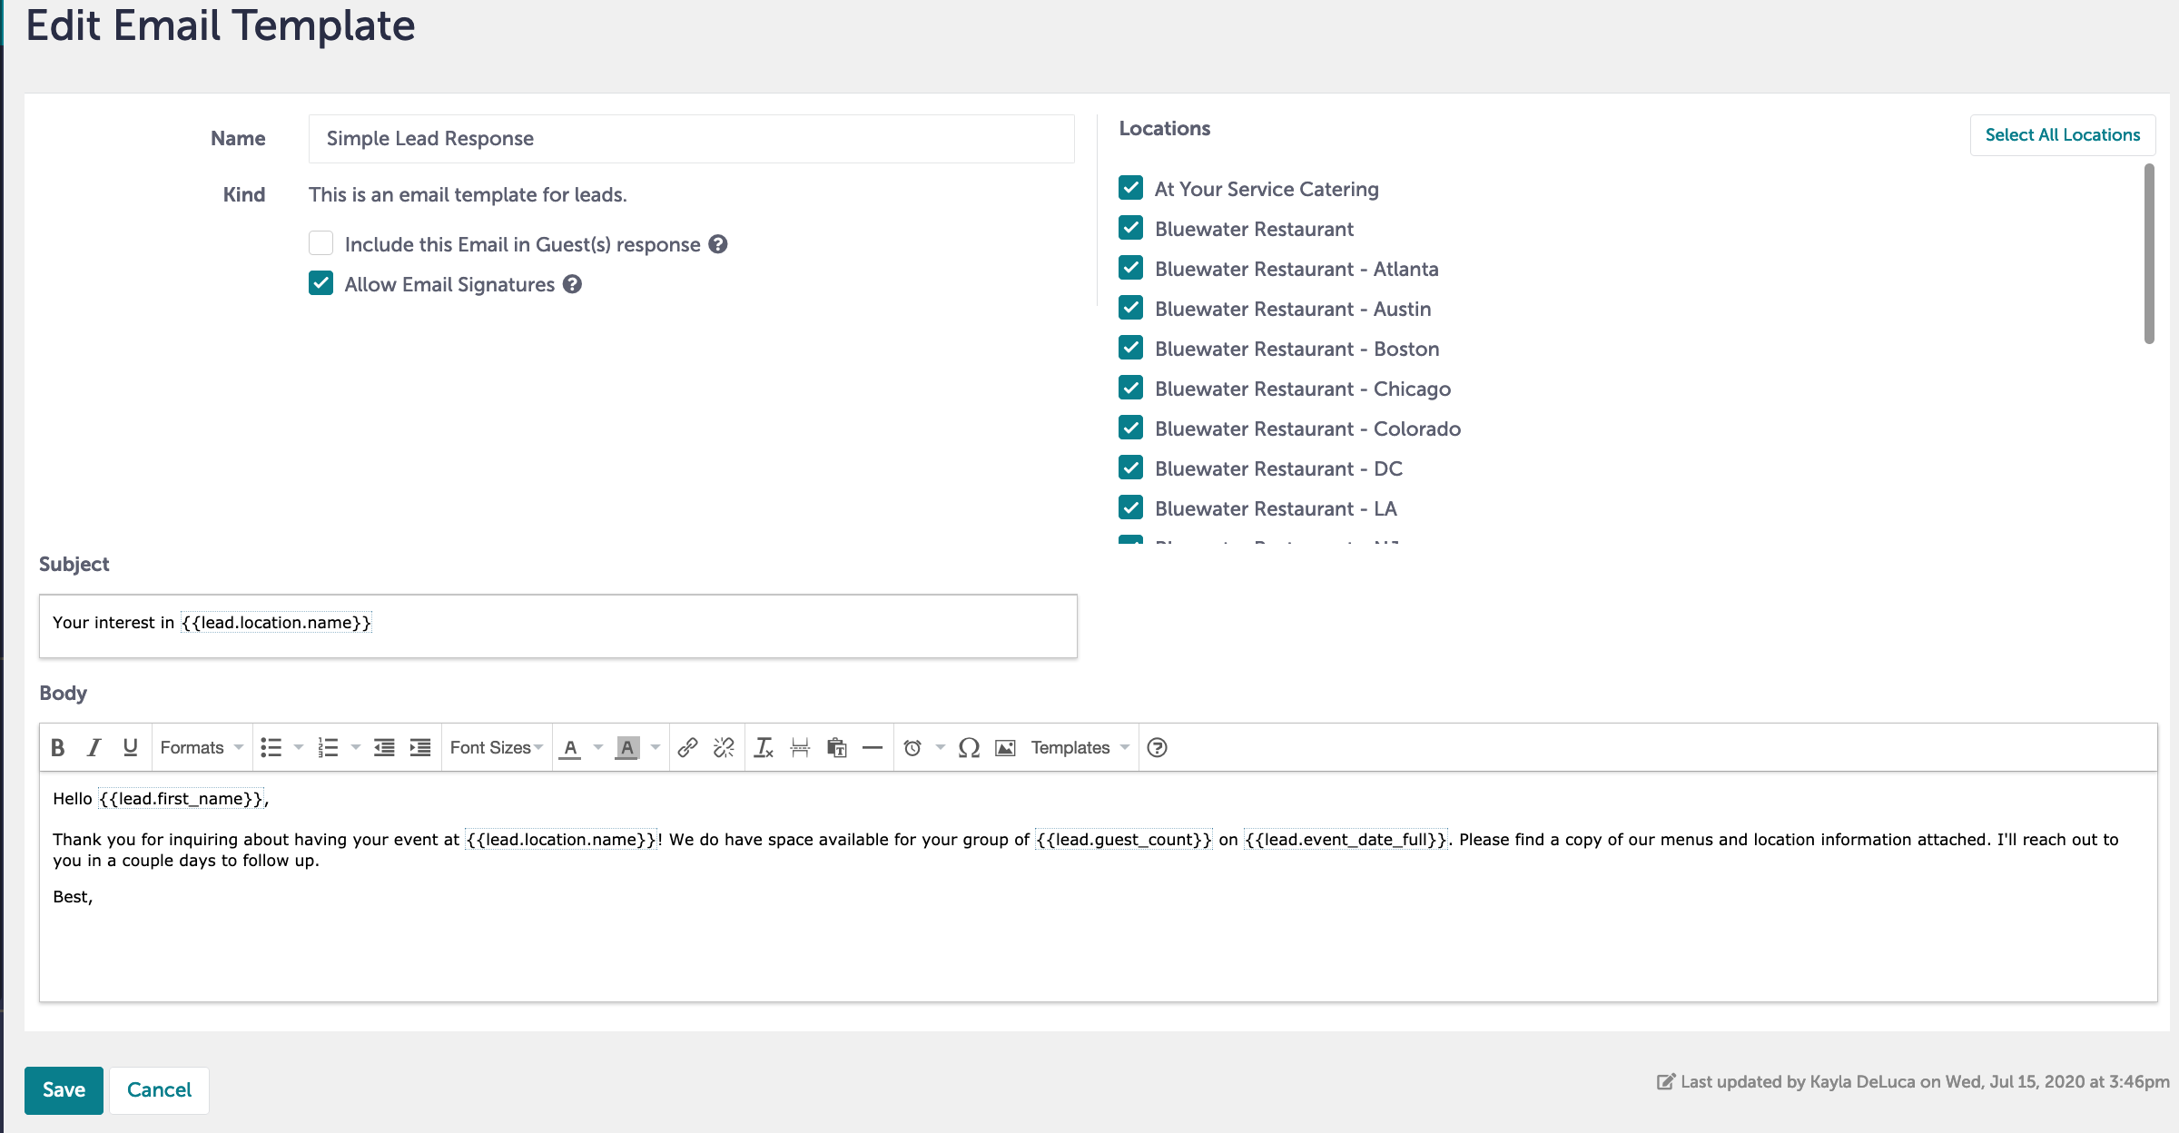Insert an image into the body
The width and height of the screenshot is (2179, 1133).
pos(1005,747)
